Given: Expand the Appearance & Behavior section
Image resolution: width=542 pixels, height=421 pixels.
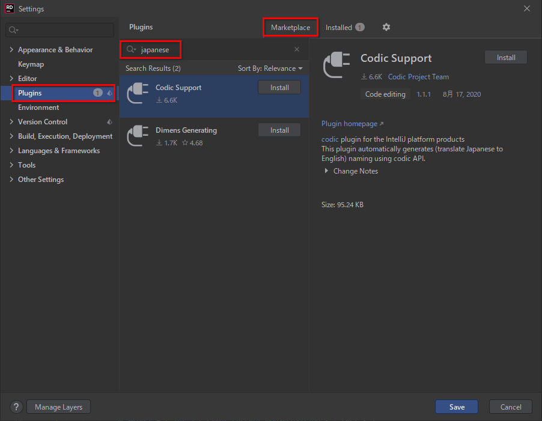Looking at the screenshot, I should point(11,50).
